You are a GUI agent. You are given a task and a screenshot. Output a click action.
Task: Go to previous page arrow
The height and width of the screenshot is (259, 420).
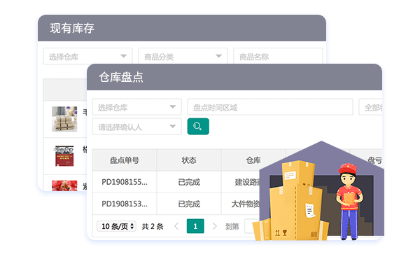point(176,226)
